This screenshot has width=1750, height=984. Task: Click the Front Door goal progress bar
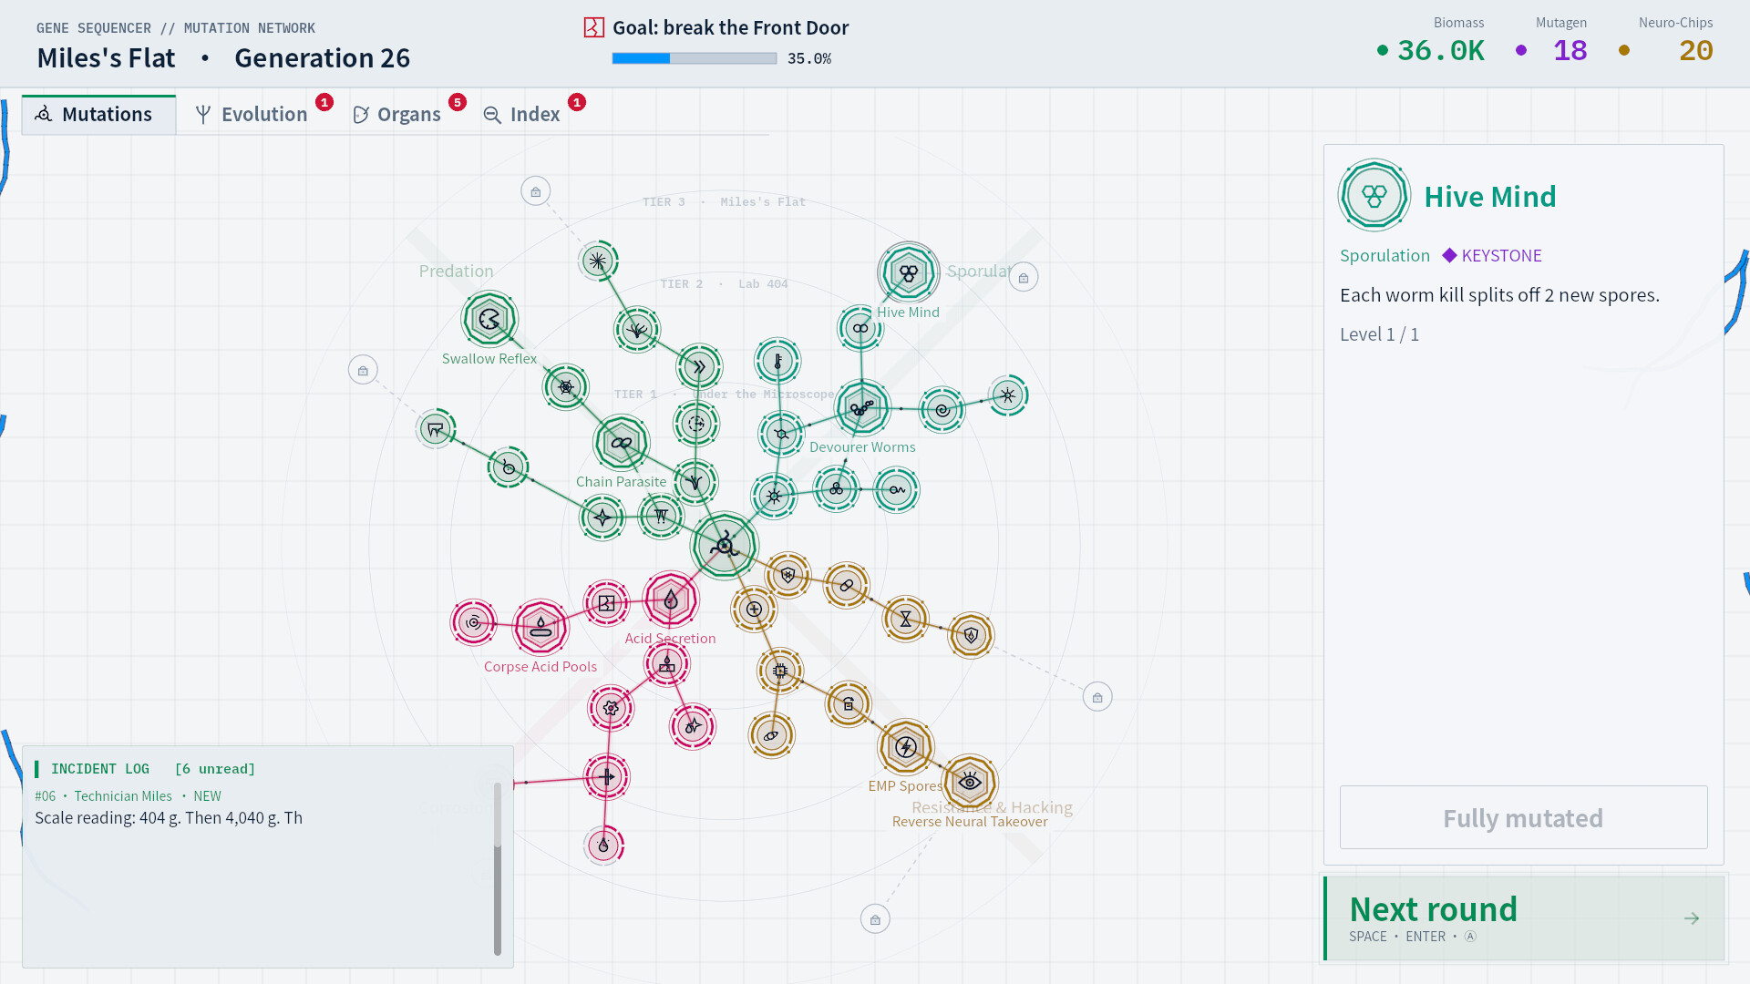[x=695, y=58]
